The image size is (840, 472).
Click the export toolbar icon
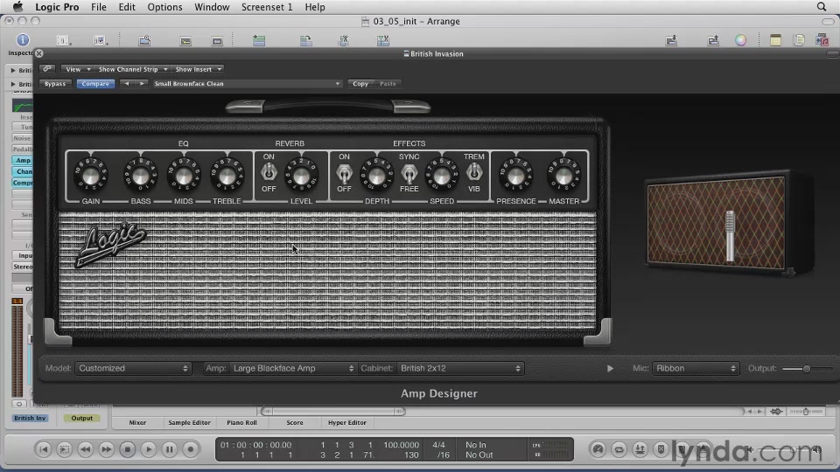713,41
